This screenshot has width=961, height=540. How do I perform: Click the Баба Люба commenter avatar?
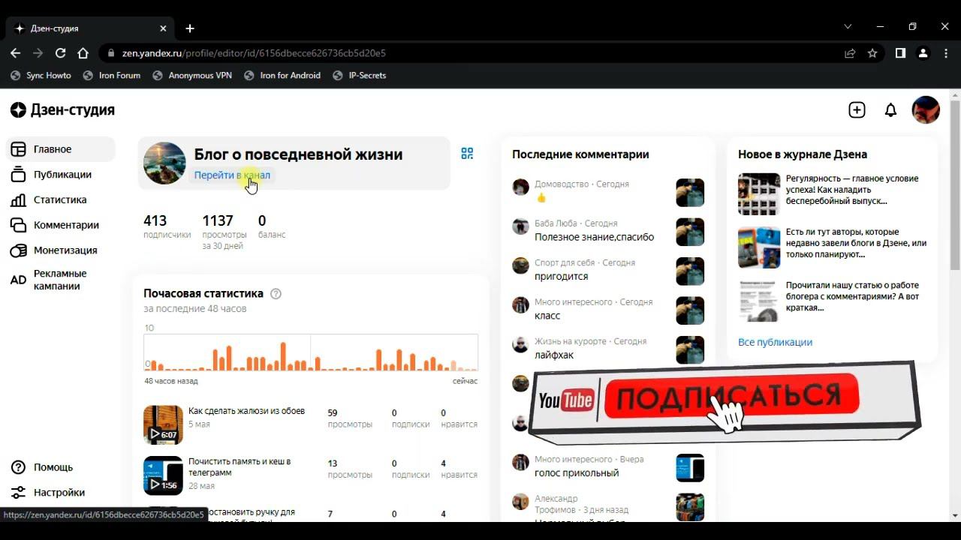[520, 226]
